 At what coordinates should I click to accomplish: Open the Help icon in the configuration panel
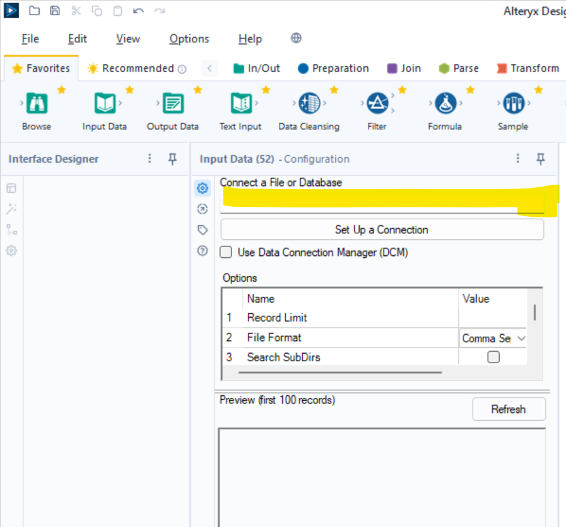click(x=202, y=251)
